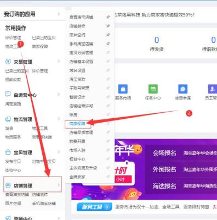Select 淘宝贷款 in the submenu
The width and height of the screenshot is (217, 220).
click(77, 79)
